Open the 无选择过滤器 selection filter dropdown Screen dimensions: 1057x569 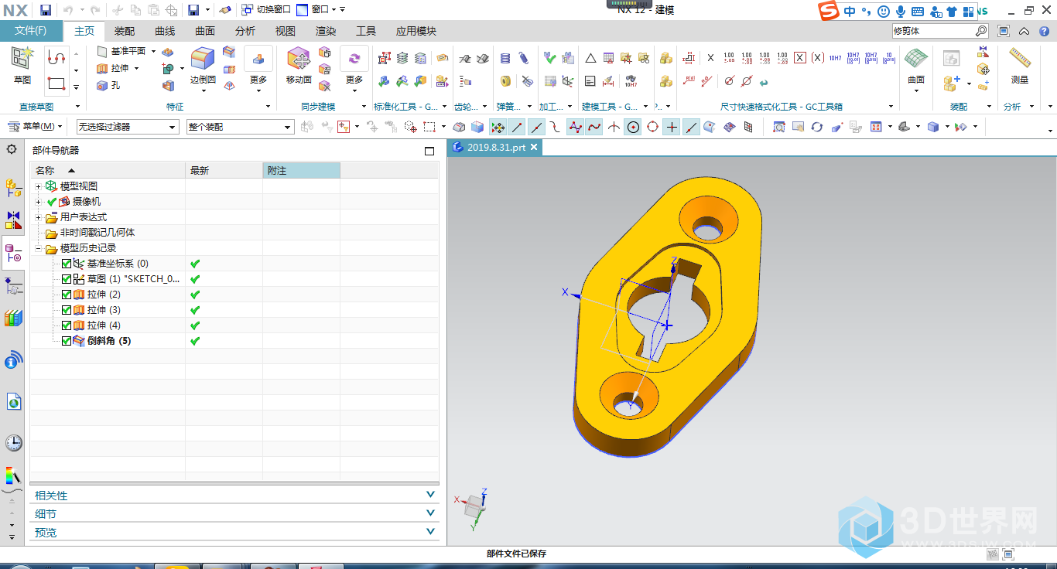[127, 127]
